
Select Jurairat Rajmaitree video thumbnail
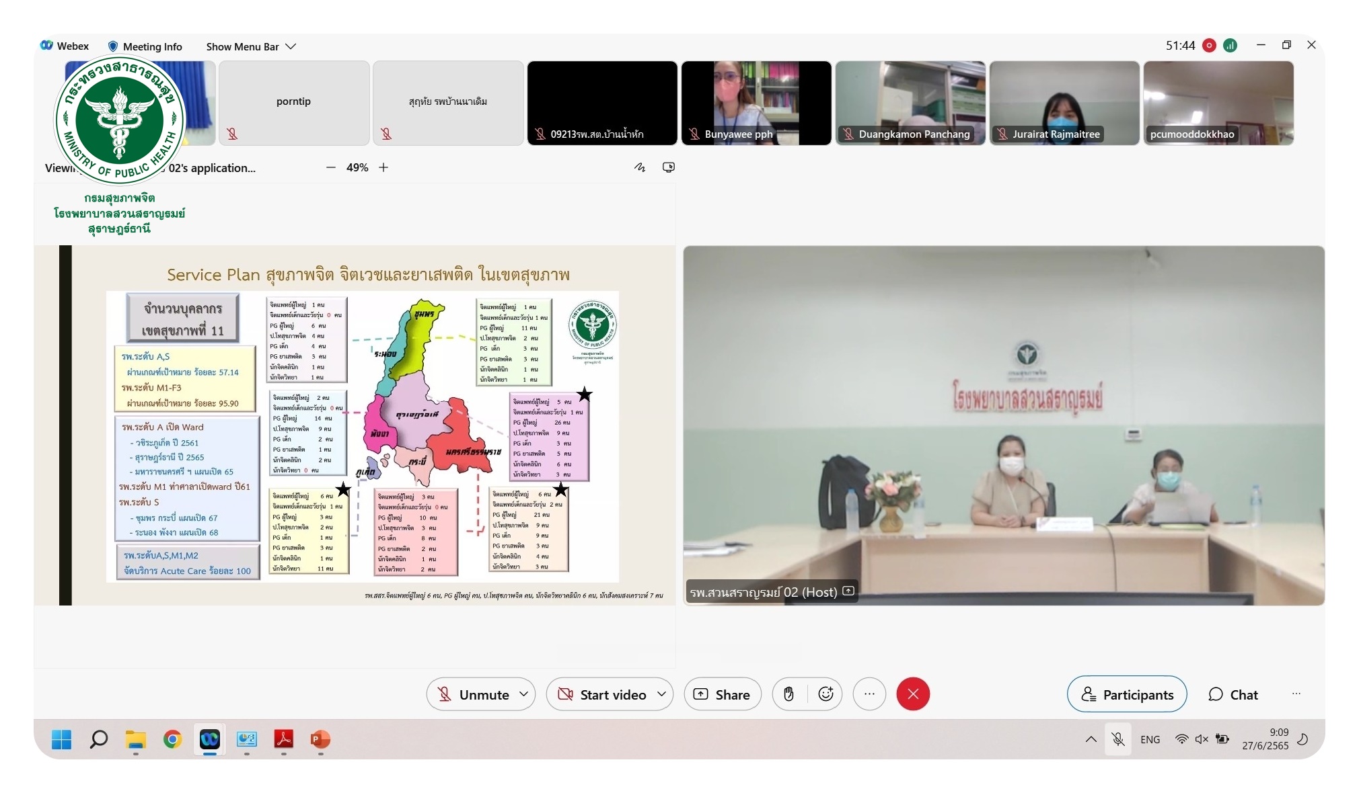pyautogui.click(x=1064, y=103)
